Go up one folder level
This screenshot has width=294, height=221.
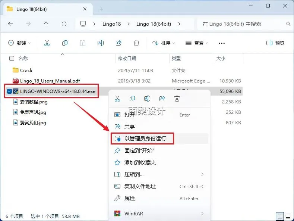[46, 24]
